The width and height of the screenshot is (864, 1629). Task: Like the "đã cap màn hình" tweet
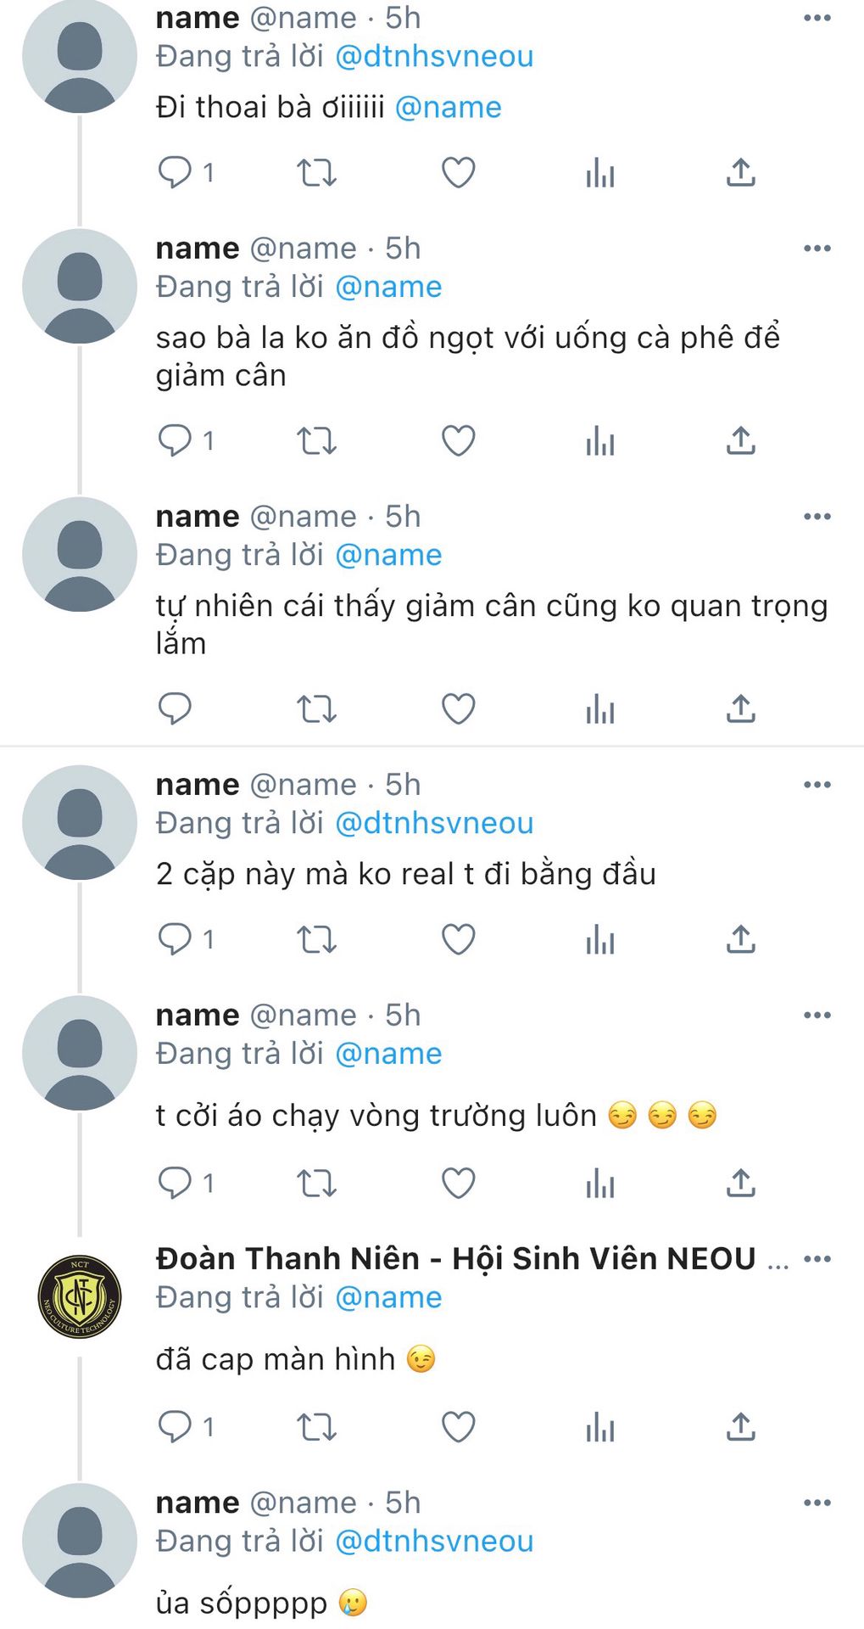tap(458, 1427)
